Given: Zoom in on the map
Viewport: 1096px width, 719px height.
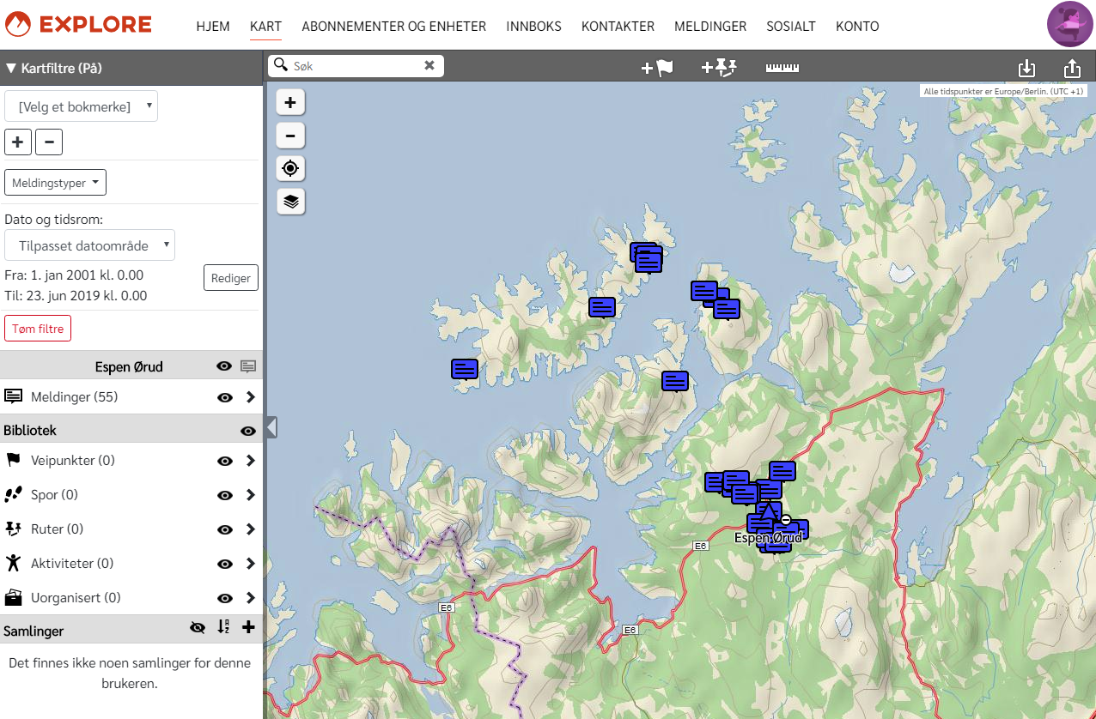Looking at the screenshot, I should coord(290,103).
